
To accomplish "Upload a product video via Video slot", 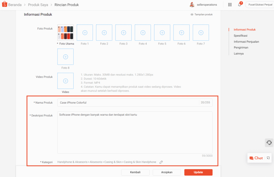I will (x=65, y=81).
